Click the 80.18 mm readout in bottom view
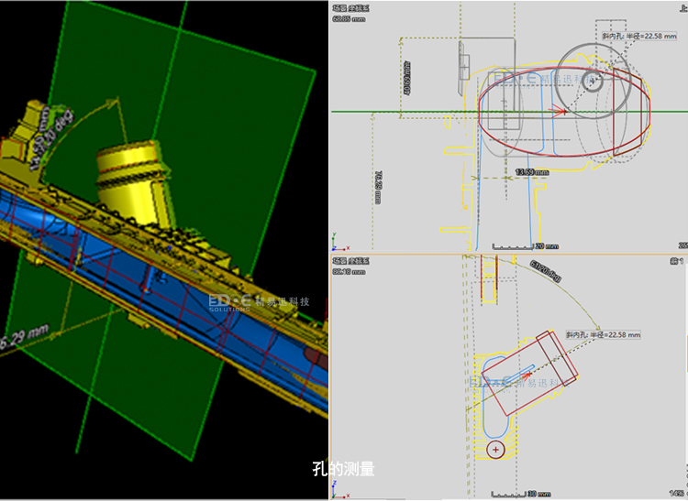688x501 pixels. point(348,271)
